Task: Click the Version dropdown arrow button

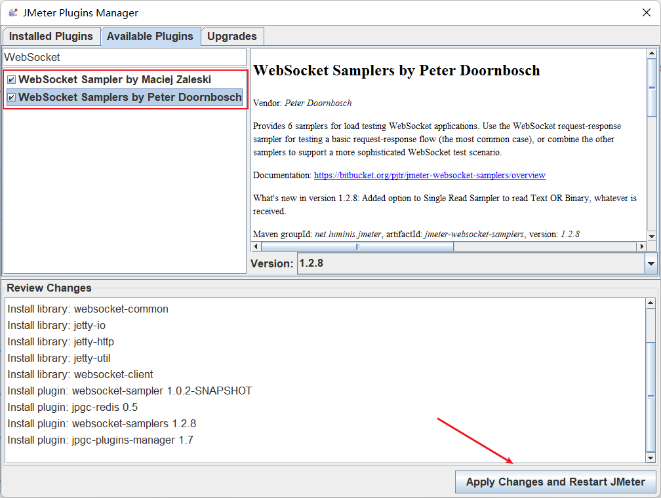Action: pos(651,264)
